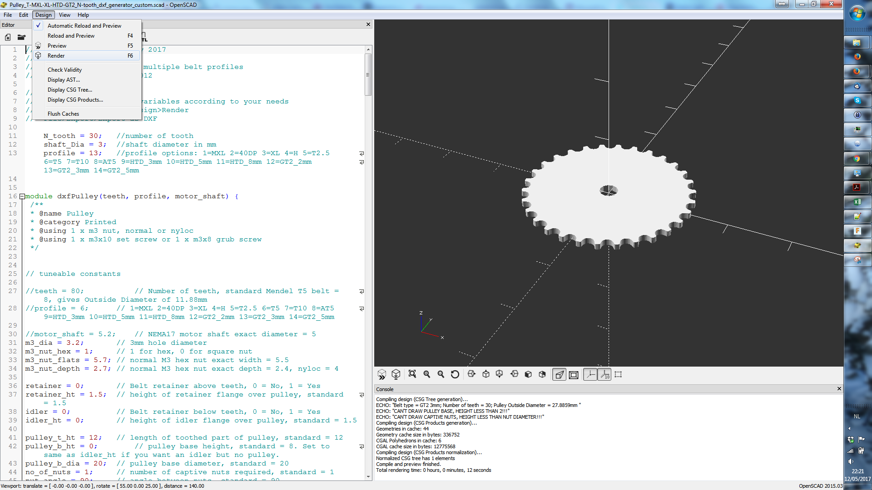Viewport: 872px width, 490px height.
Task: Click the New file icon in editor toolbar
Action: [x=8, y=37]
